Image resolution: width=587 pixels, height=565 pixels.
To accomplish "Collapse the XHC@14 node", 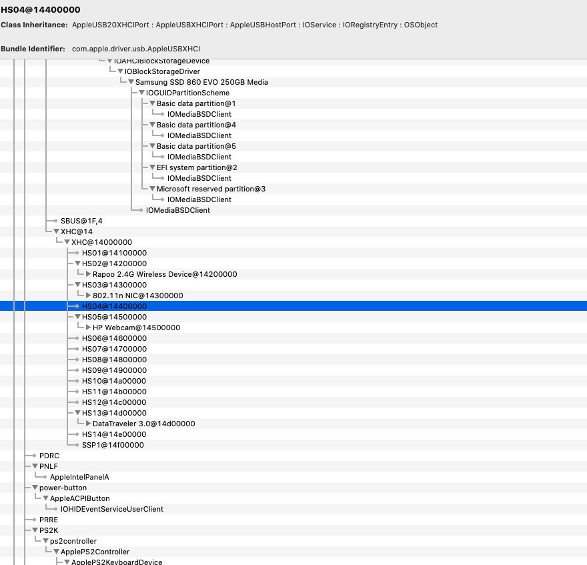I will click(56, 231).
